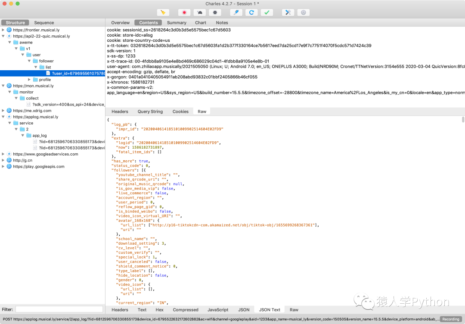Screen dimensions: 465x324
Task: Toggle throttling with the turtle icon
Action: (200, 12)
